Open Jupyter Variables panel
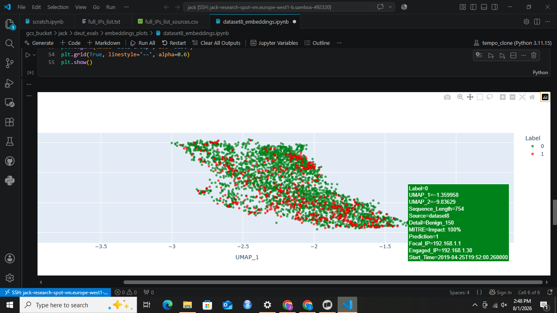The image size is (557, 313). pos(274,43)
